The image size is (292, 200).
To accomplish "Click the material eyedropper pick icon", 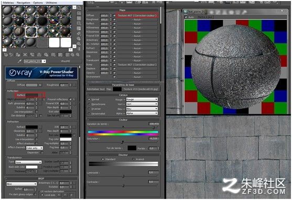I will 19,61.
